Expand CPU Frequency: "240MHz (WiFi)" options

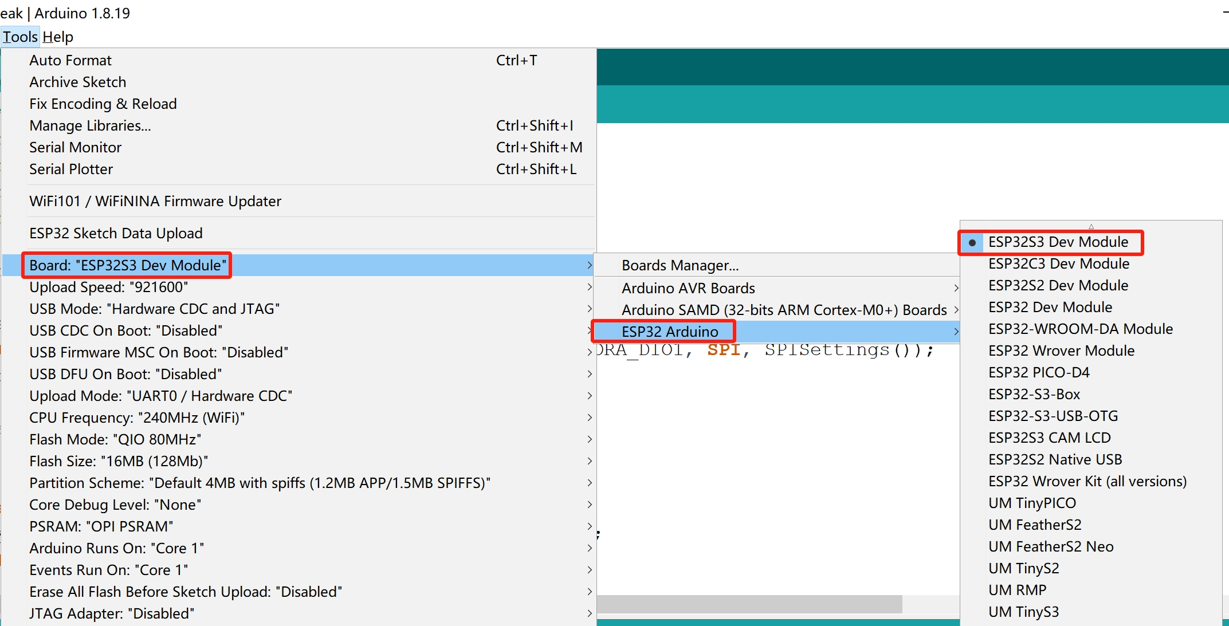[x=298, y=418]
